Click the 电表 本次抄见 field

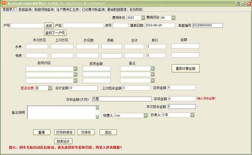point(37,55)
